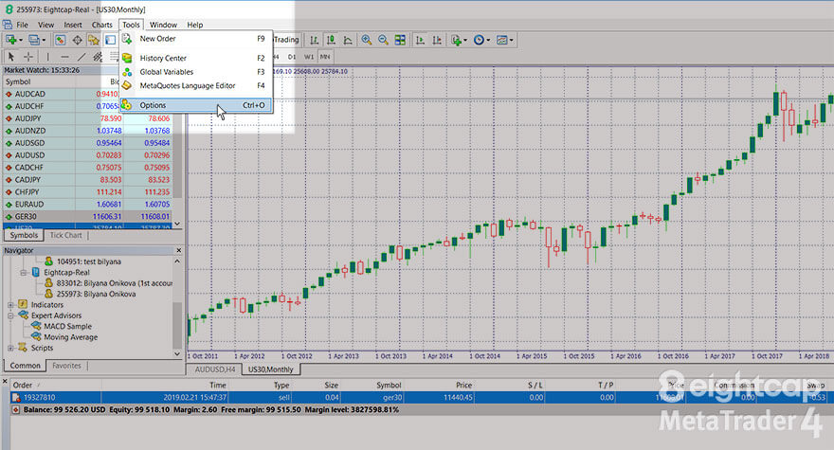This screenshot has width=834, height=450.
Task: Open the Periods clock toolbar icon
Action: pos(479,40)
